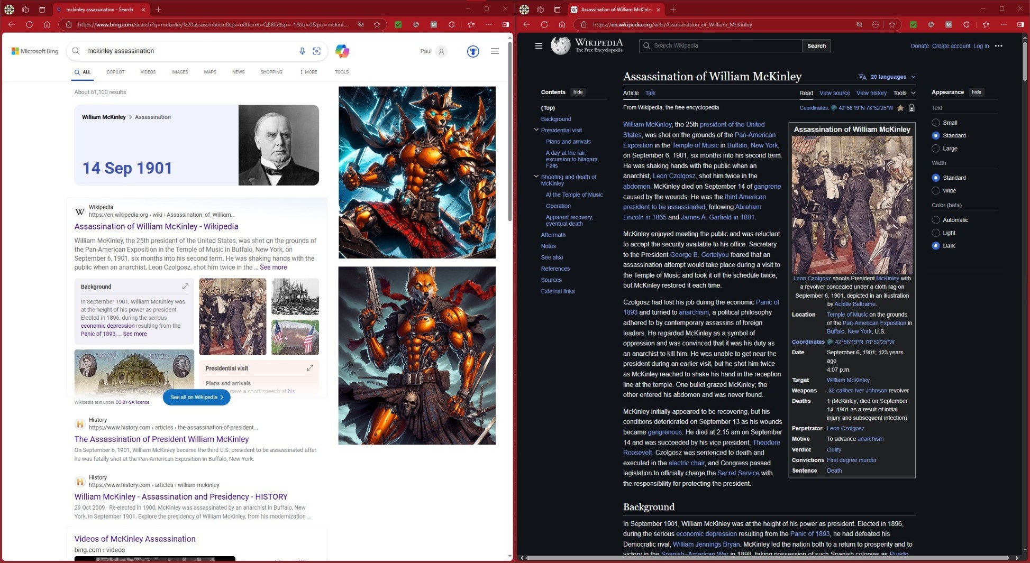Open Favorites list in Bing browser window

pyautogui.click(x=471, y=24)
